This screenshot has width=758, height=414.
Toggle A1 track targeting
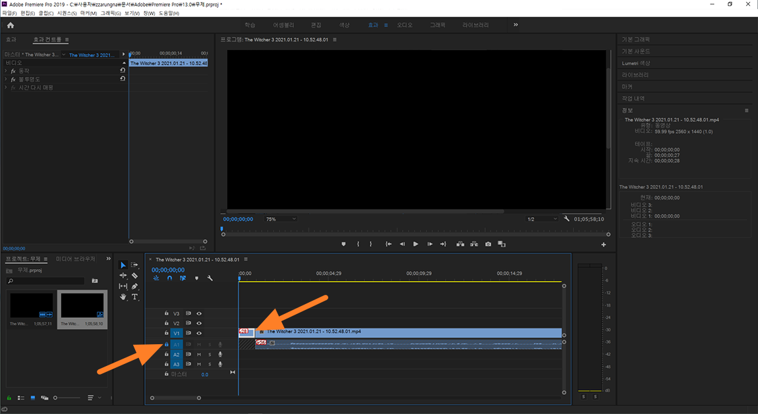[x=177, y=344]
